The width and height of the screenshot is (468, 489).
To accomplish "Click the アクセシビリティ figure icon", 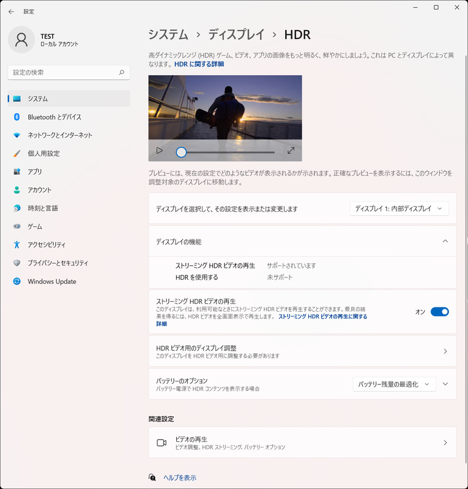I will 17,244.
